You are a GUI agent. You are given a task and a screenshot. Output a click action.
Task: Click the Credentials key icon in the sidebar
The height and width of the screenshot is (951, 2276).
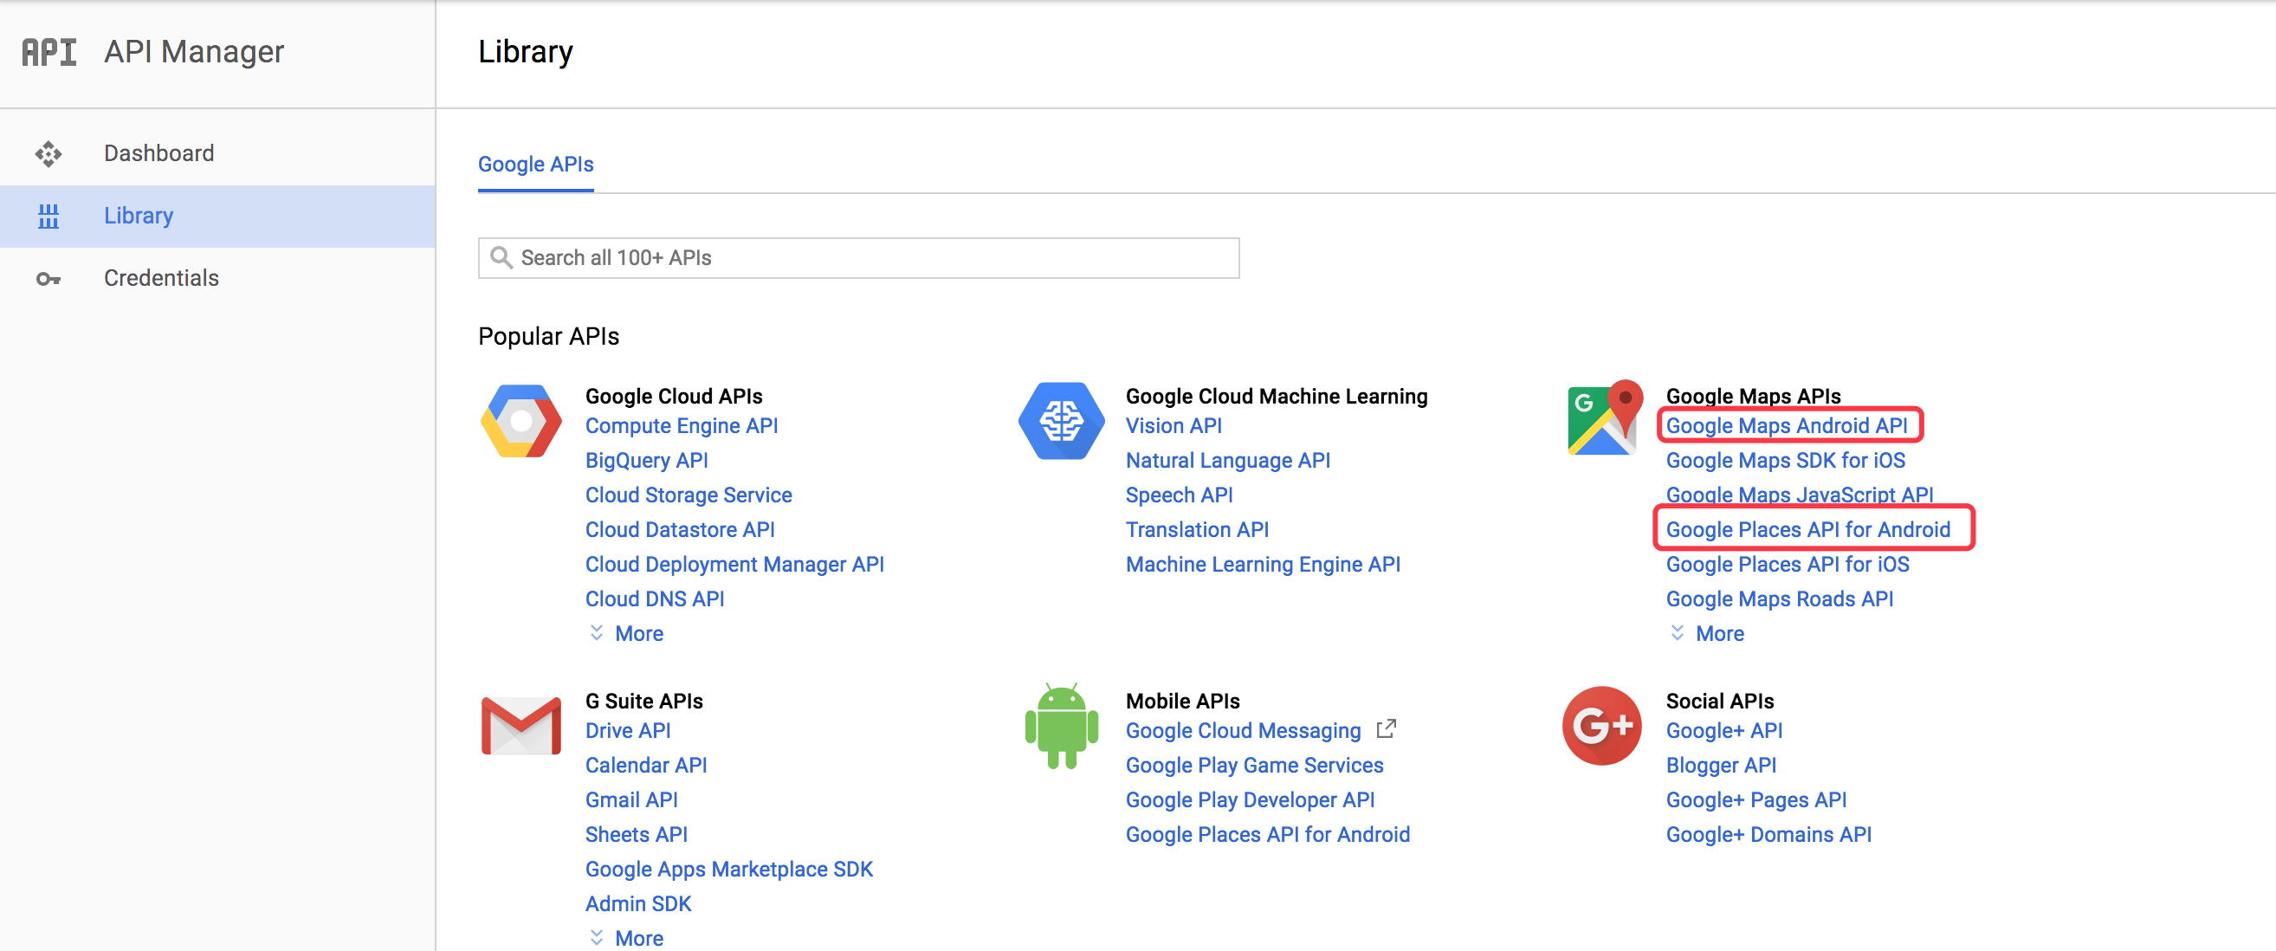coord(48,279)
